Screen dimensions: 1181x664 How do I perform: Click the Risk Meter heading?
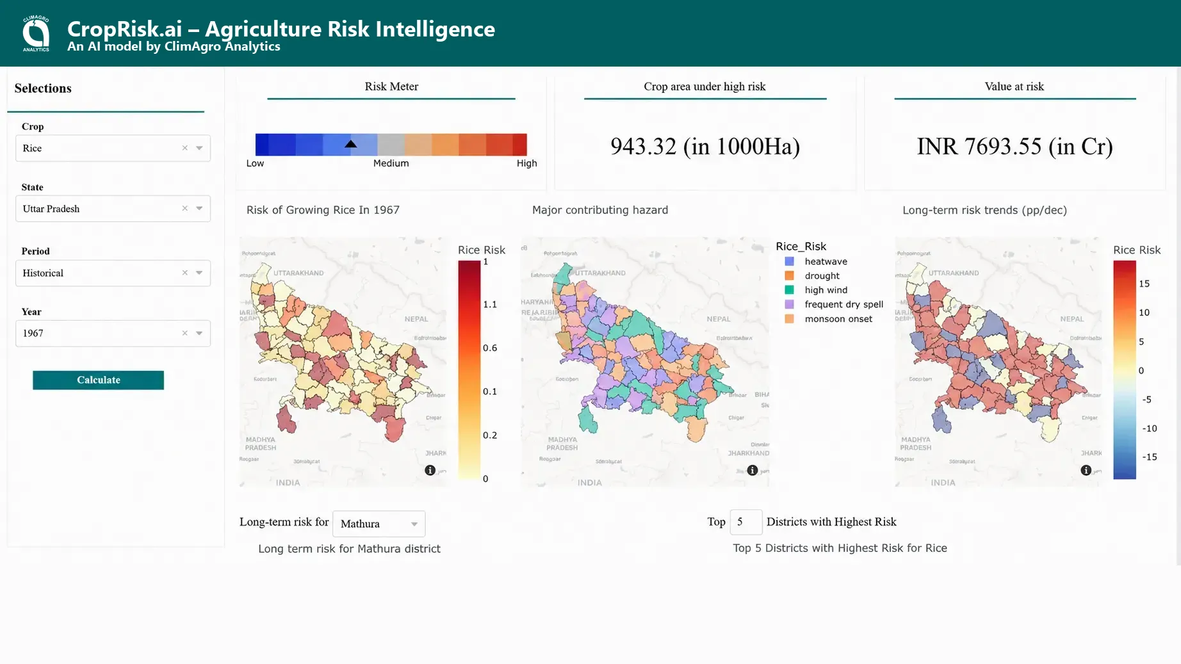coord(391,86)
